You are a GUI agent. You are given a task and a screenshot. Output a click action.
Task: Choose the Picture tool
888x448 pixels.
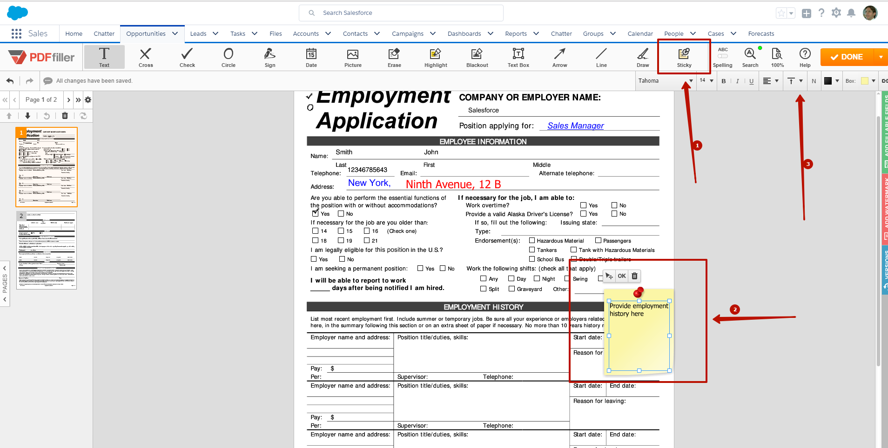(353, 57)
